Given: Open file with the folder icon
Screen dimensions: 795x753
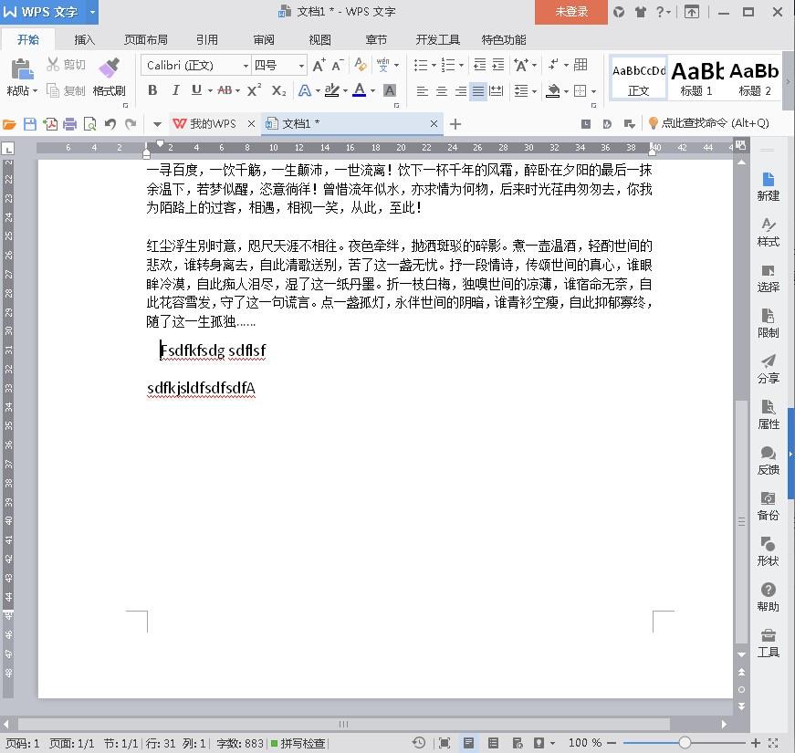Looking at the screenshot, I should [x=10, y=124].
